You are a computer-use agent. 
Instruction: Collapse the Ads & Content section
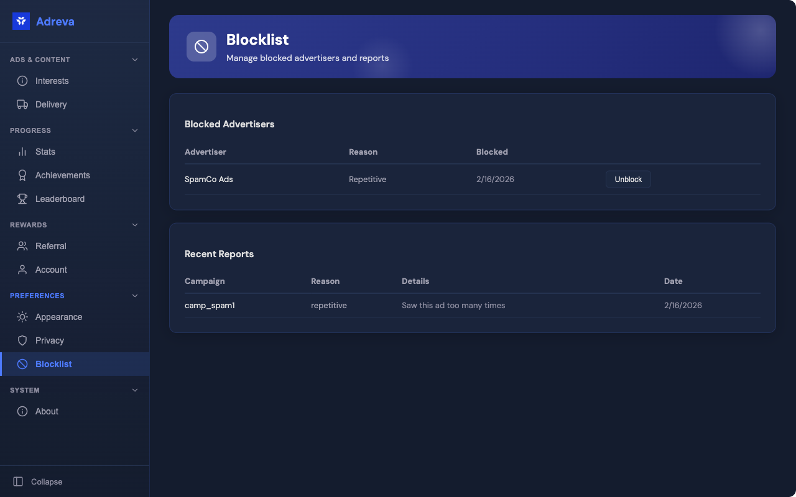click(x=135, y=60)
